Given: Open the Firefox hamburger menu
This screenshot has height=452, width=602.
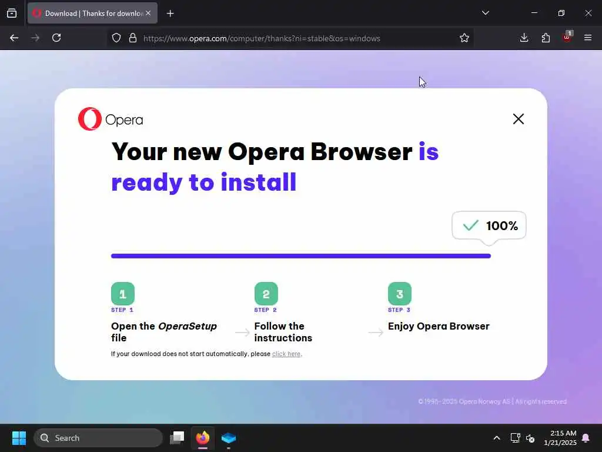Looking at the screenshot, I should [588, 38].
